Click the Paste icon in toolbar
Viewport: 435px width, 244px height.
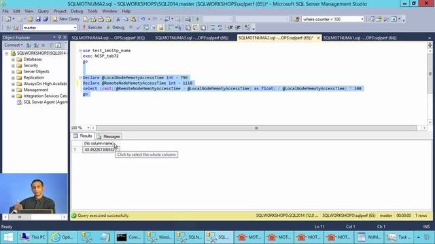click(133, 19)
